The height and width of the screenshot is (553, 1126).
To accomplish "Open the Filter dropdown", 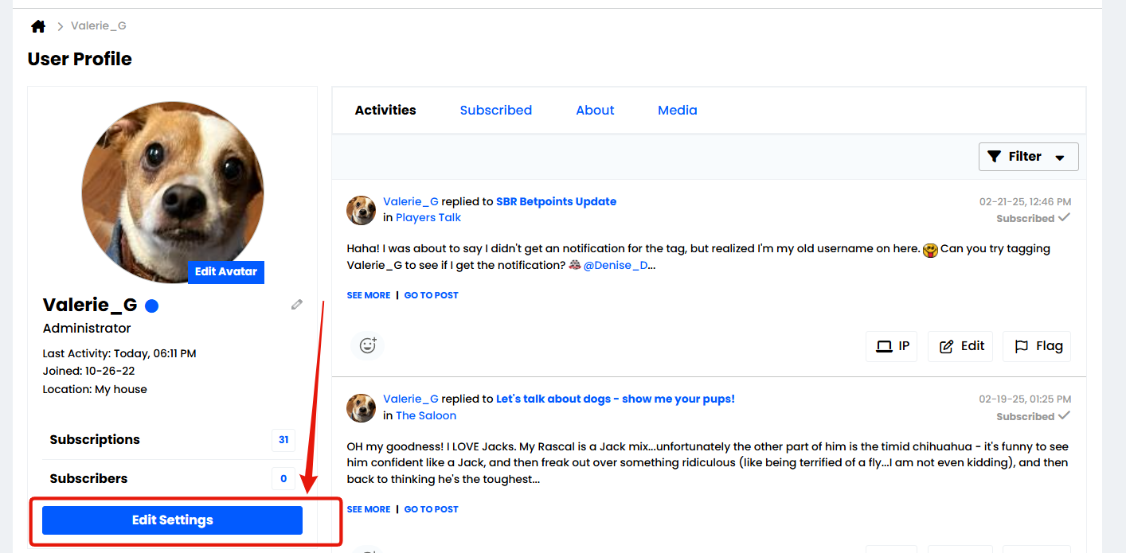I will point(1028,157).
